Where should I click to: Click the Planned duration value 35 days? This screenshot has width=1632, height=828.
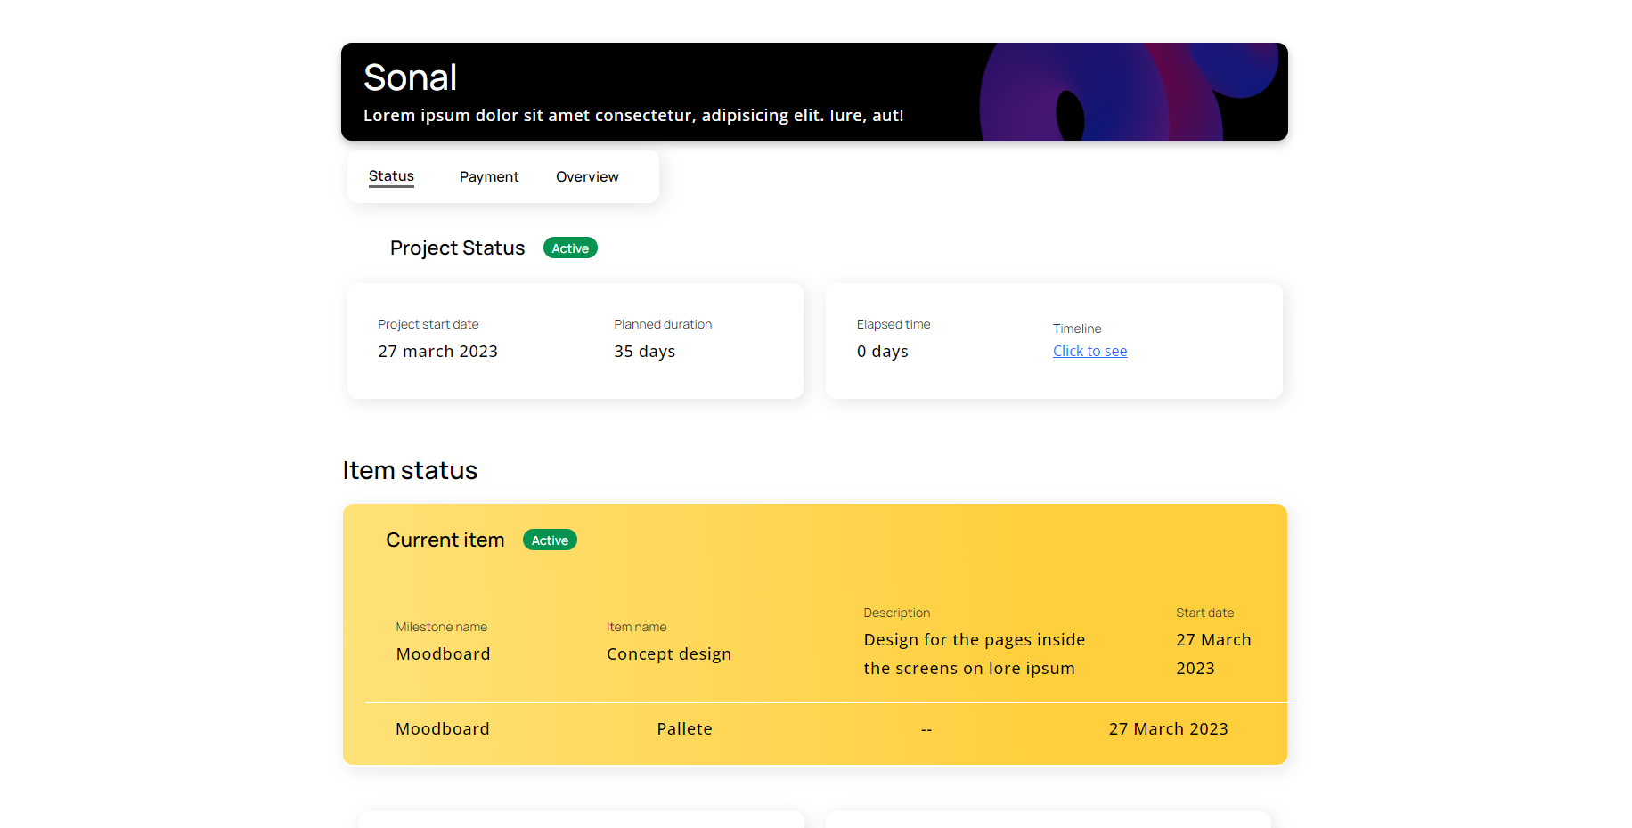click(x=644, y=351)
